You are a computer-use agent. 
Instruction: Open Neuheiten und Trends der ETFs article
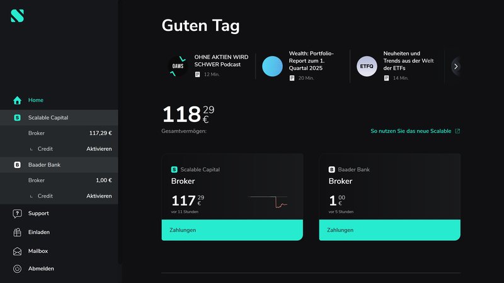408,60
